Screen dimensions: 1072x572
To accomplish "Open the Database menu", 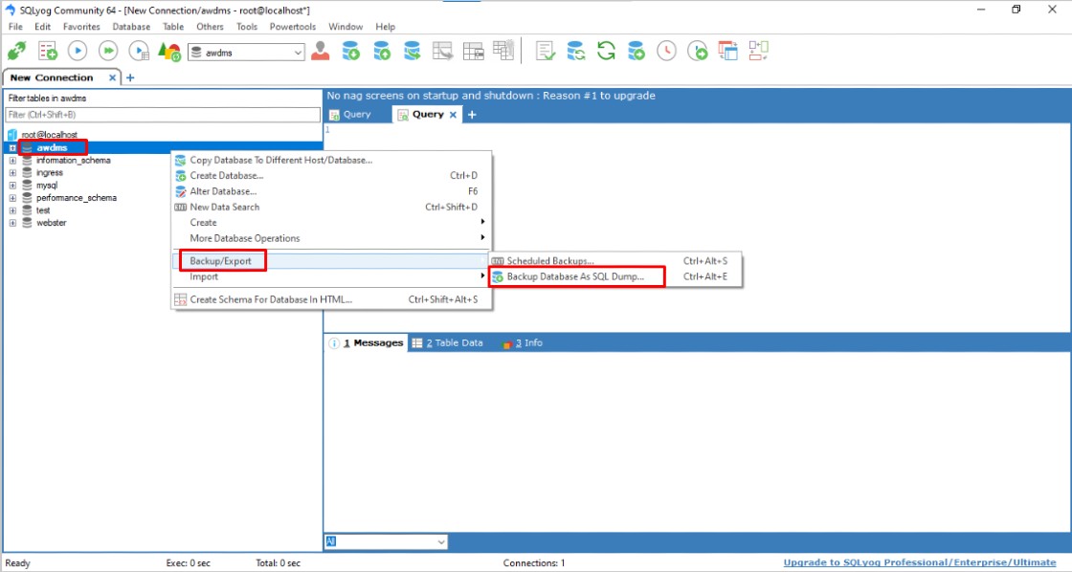I will pos(131,27).
